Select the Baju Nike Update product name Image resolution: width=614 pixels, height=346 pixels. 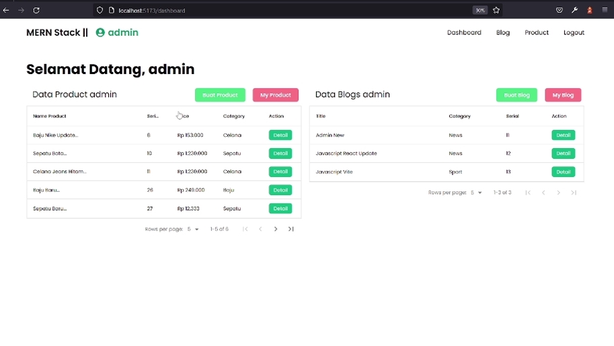[56, 135]
